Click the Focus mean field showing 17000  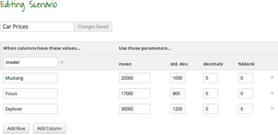(134, 93)
